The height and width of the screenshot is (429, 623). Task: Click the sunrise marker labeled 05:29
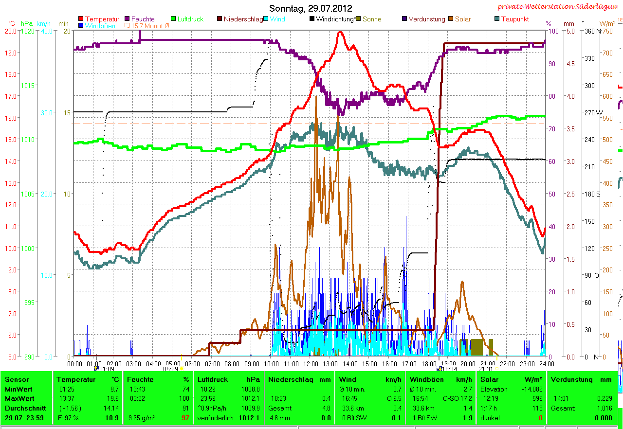click(181, 368)
